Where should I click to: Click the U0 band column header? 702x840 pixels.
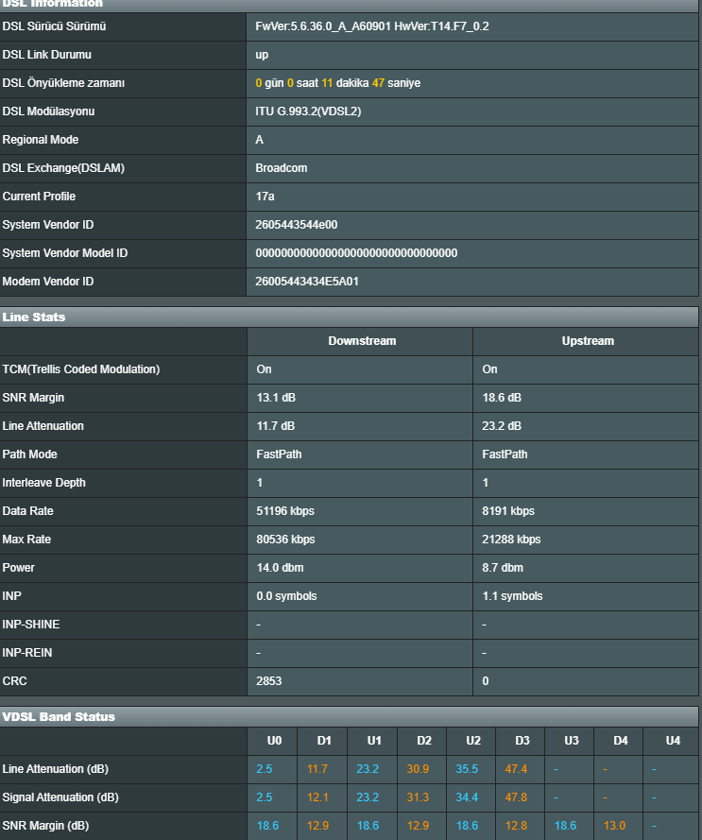tap(274, 741)
